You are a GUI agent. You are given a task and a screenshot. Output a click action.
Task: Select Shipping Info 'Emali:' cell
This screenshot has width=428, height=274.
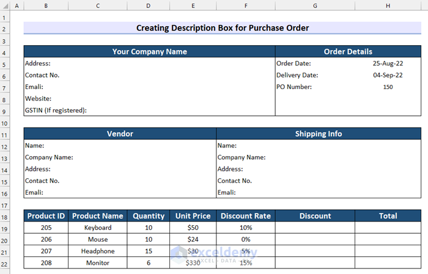[319, 192]
